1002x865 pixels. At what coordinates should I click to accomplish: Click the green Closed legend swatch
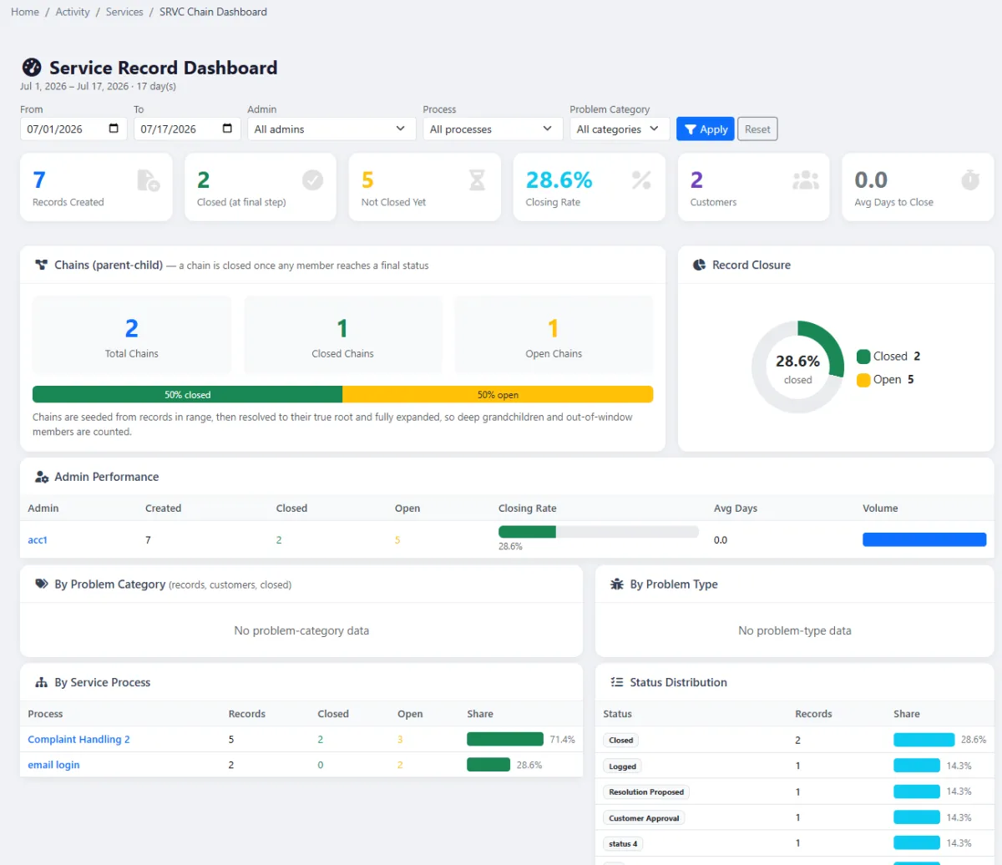pyautogui.click(x=863, y=357)
